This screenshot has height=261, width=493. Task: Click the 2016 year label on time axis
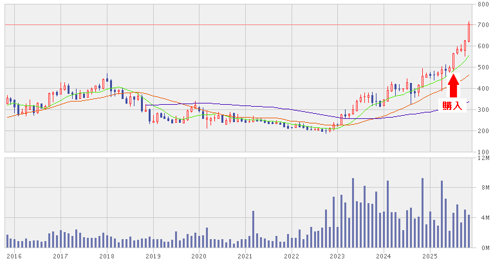tap(14, 256)
